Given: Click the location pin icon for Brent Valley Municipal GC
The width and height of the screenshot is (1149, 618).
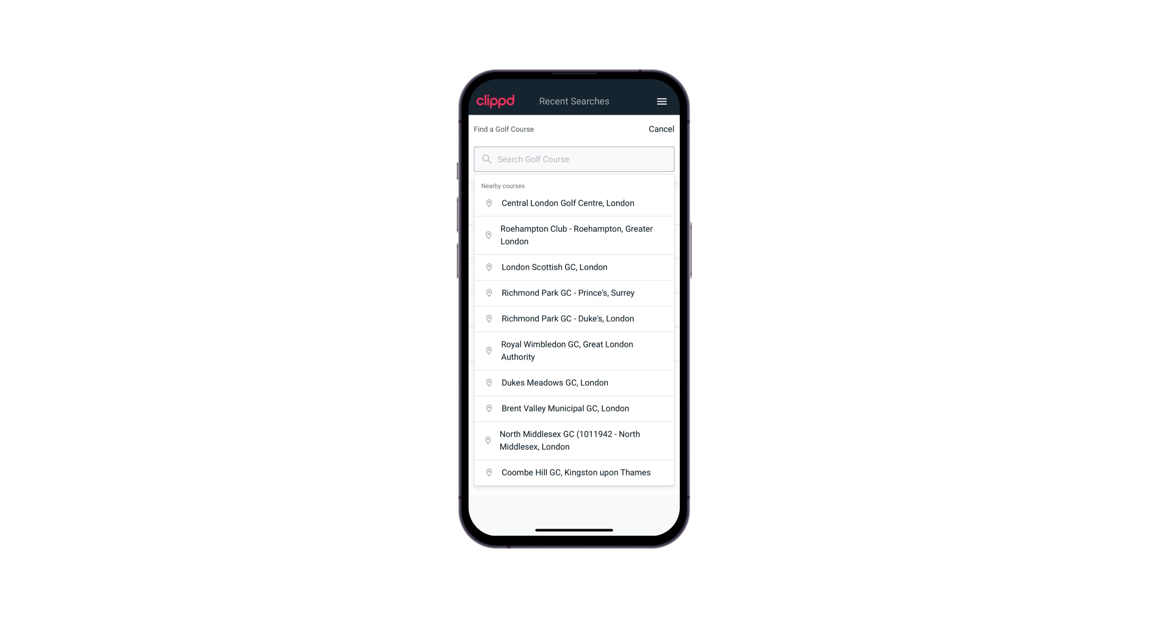Looking at the screenshot, I should point(488,408).
